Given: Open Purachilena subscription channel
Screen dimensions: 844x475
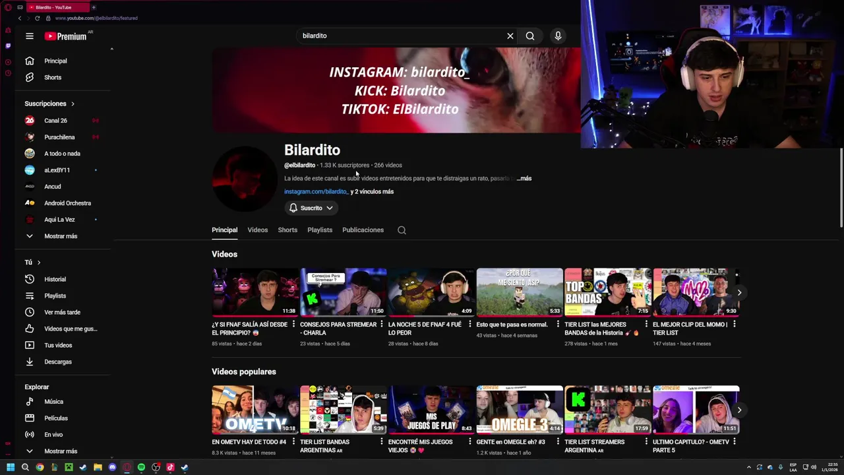Looking at the screenshot, I should pyautogui.click(x=64, y=137).
